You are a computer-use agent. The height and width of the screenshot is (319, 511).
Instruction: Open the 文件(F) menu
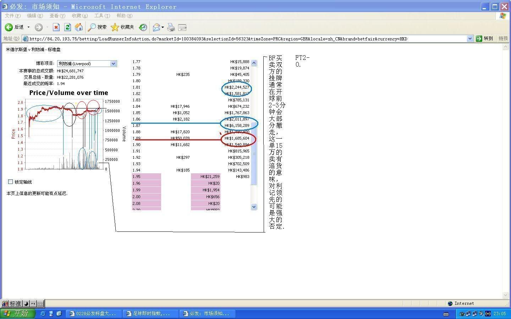[13, 16]
